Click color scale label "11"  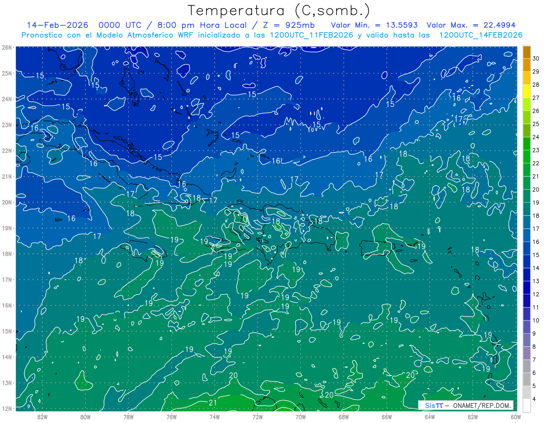(x=536, y=308)
